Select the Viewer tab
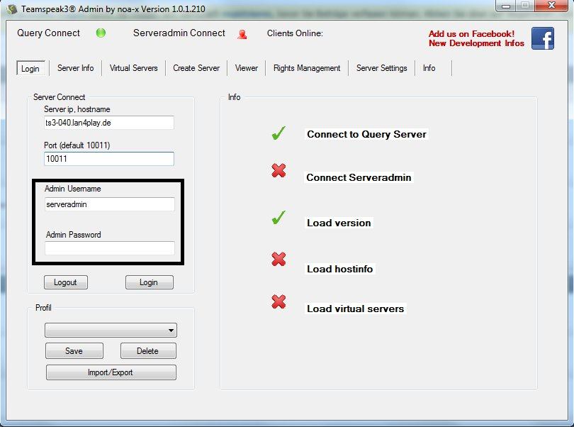Screen dimensions: 574x427 (x=247, y=68)
